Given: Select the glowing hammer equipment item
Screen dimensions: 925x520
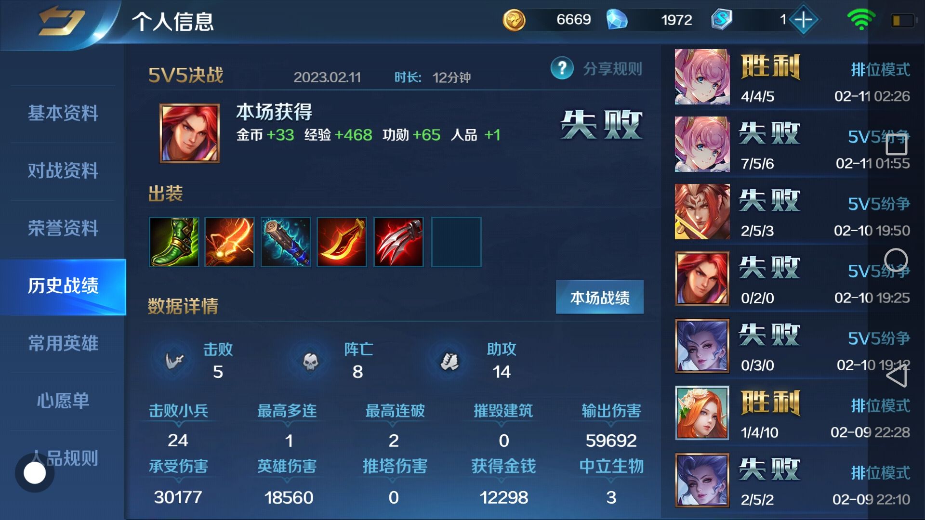Looking at the screenshot, I should 286,242.
